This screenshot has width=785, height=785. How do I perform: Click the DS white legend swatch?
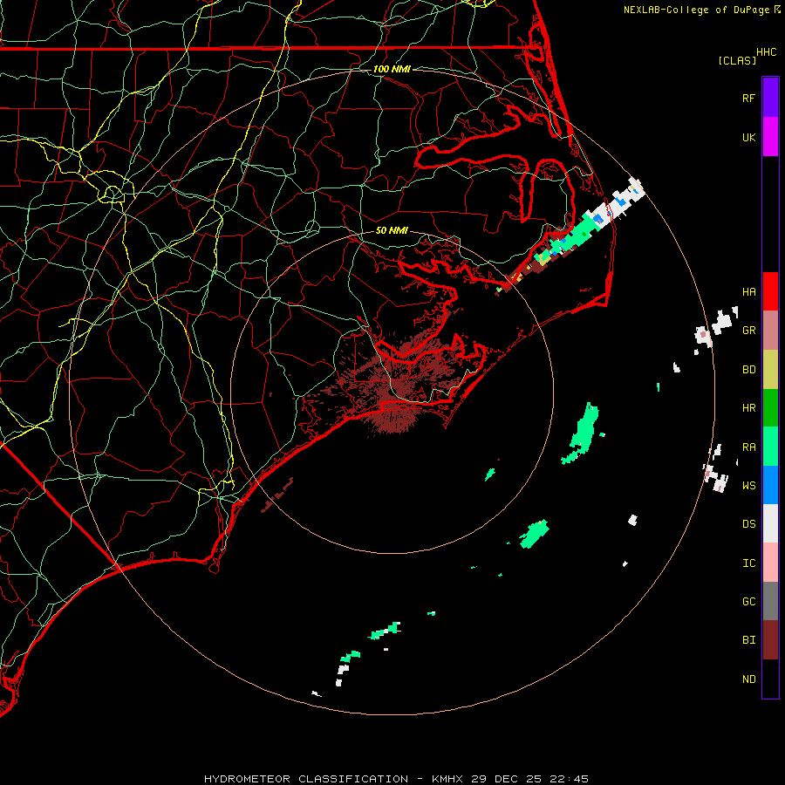click(x=770, y=523)
